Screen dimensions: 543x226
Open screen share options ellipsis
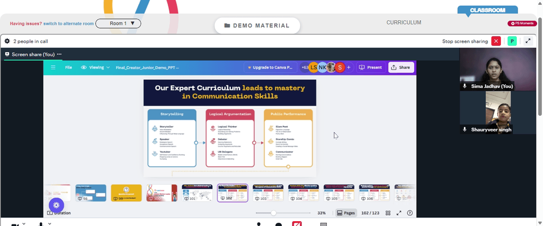pyautogui.click(x=59, y=54)
